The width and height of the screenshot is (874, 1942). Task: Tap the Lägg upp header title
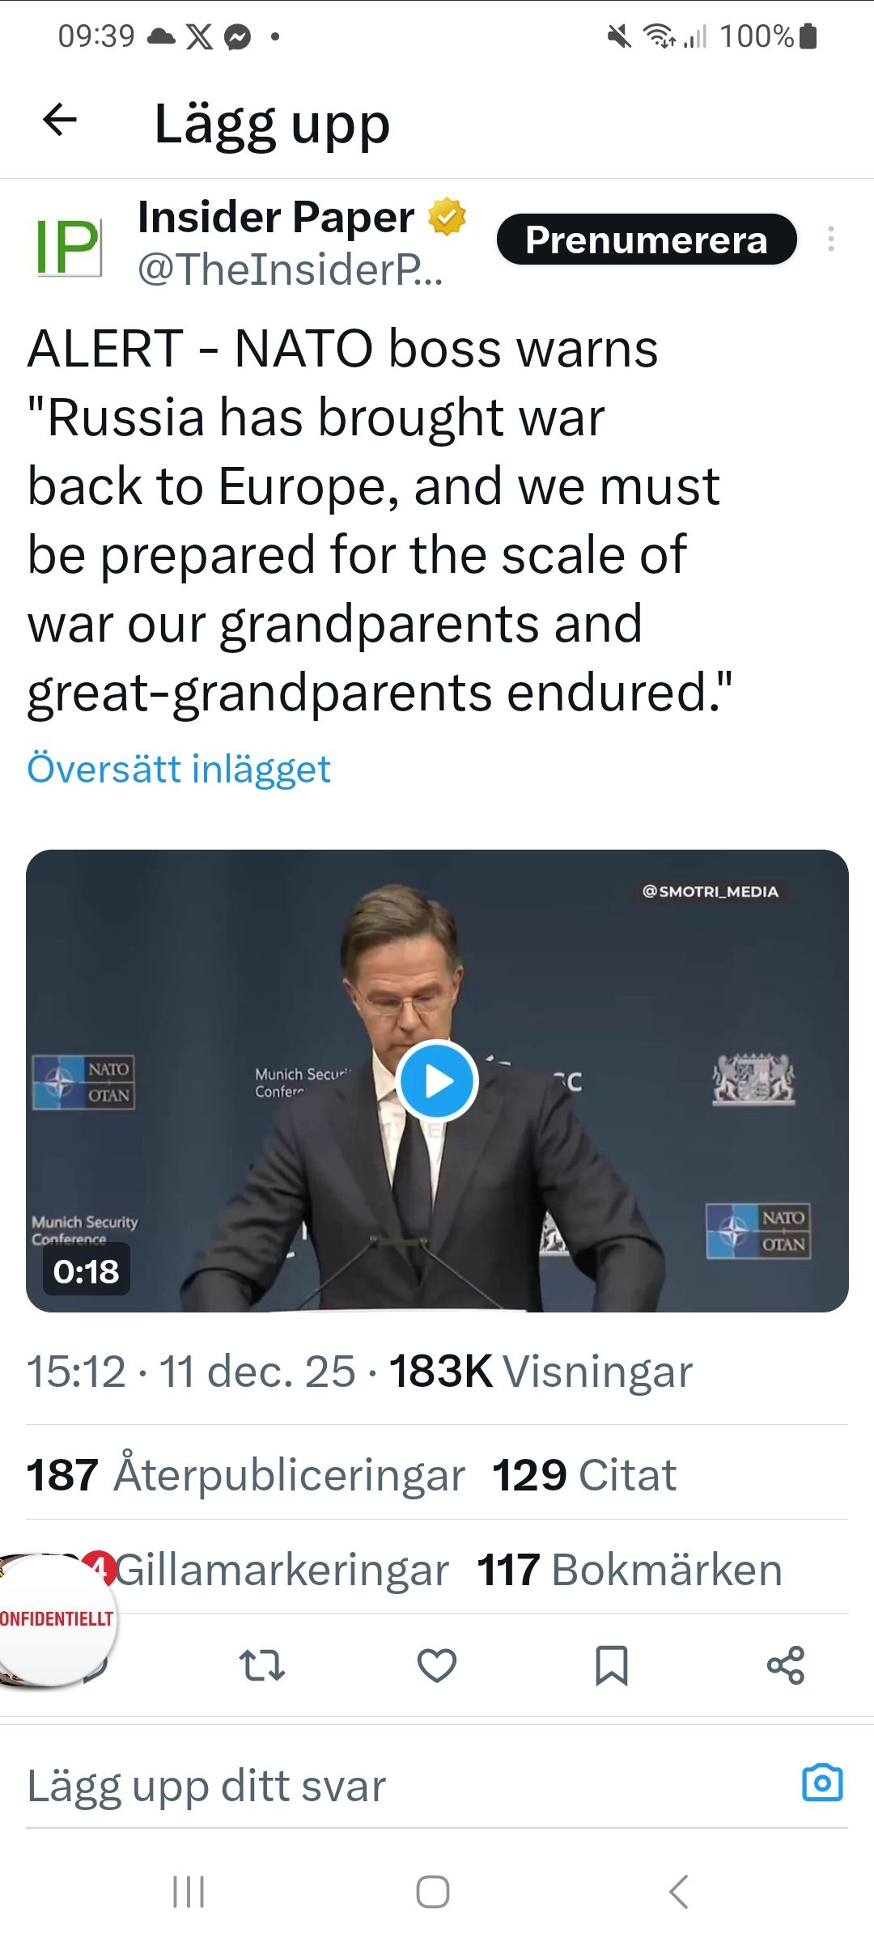pos(272,123)
